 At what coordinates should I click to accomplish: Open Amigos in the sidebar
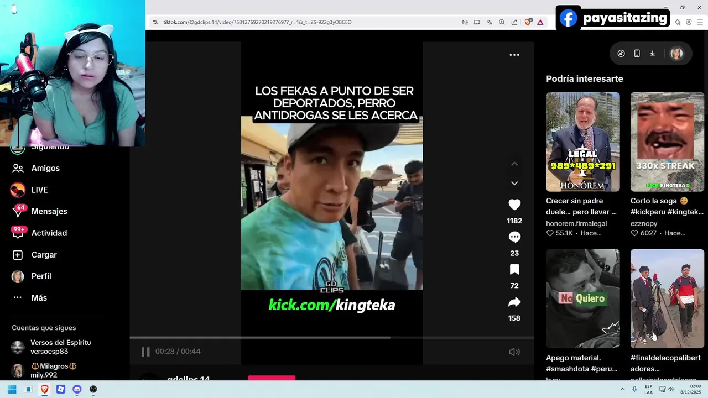[x=45, y=168]
